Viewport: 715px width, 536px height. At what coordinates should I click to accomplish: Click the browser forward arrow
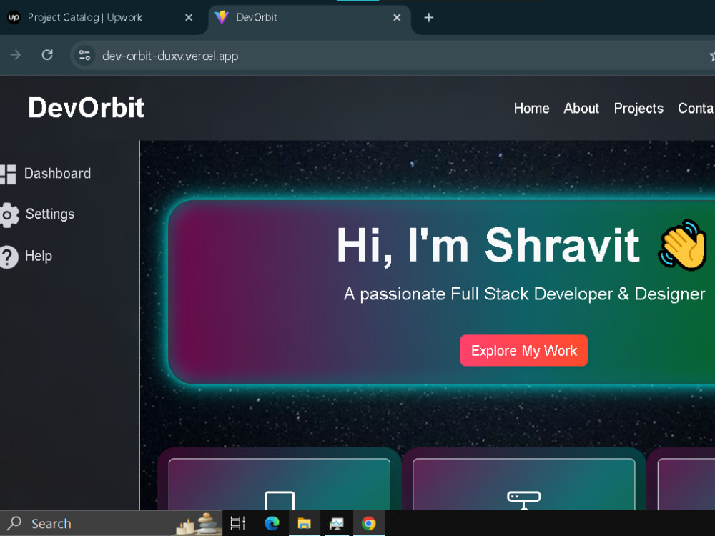click(16, 55)
